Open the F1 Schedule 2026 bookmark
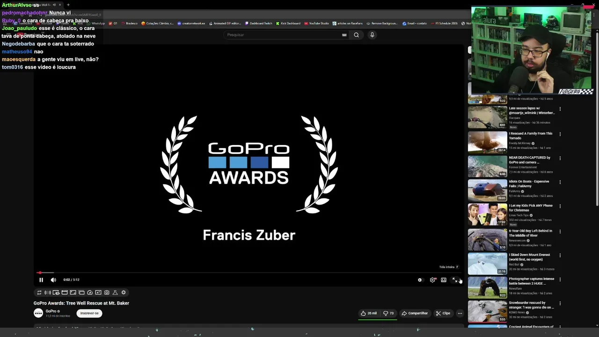 (x=444, y=23)
